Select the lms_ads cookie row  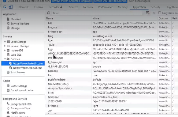click(x=111, y=27)
